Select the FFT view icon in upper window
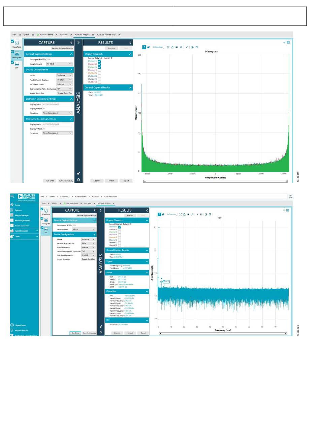 pos(17,64)
